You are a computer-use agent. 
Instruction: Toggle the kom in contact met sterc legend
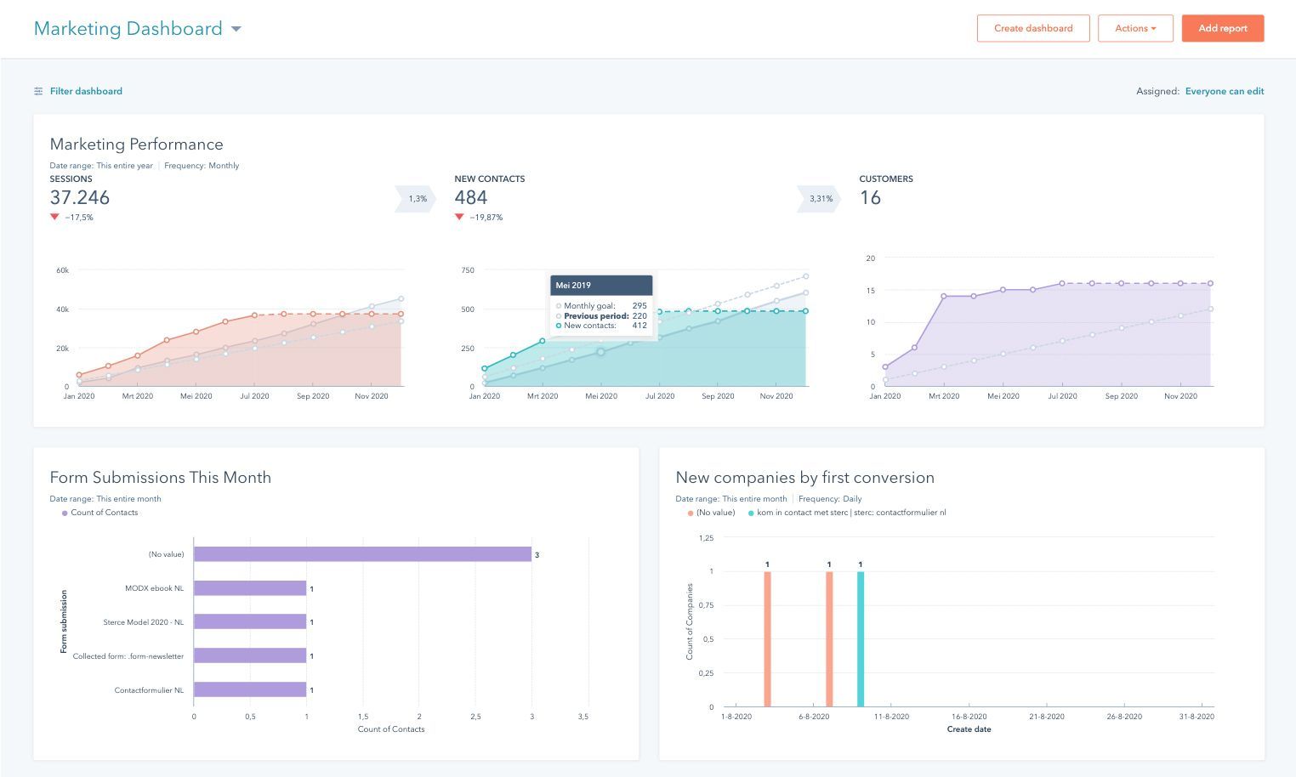(845, 513)
